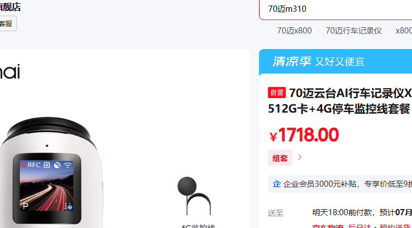412x228 pixels.
Task: Click the 70mai brand logo
Action: tap(9, 71)
